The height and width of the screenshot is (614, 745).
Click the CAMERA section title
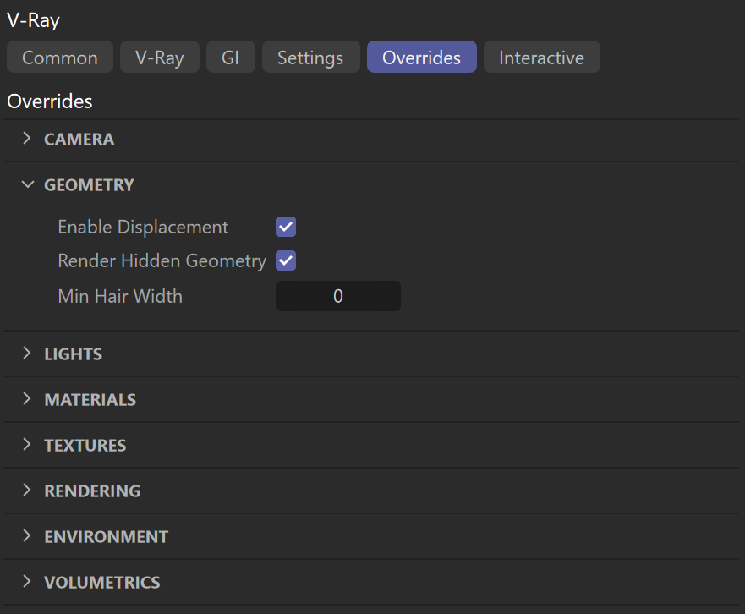tap(79, 140)
